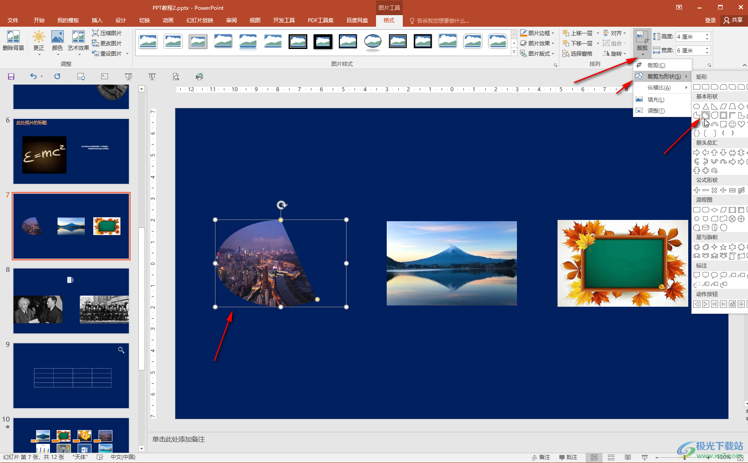Click the Share (共享) button
748x463 pixels.
click(733, 20)
